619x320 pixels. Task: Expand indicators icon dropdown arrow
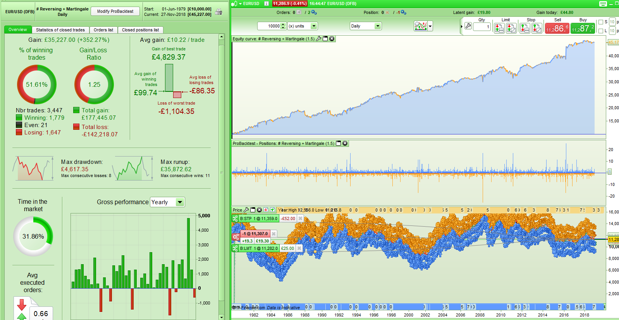430,26
